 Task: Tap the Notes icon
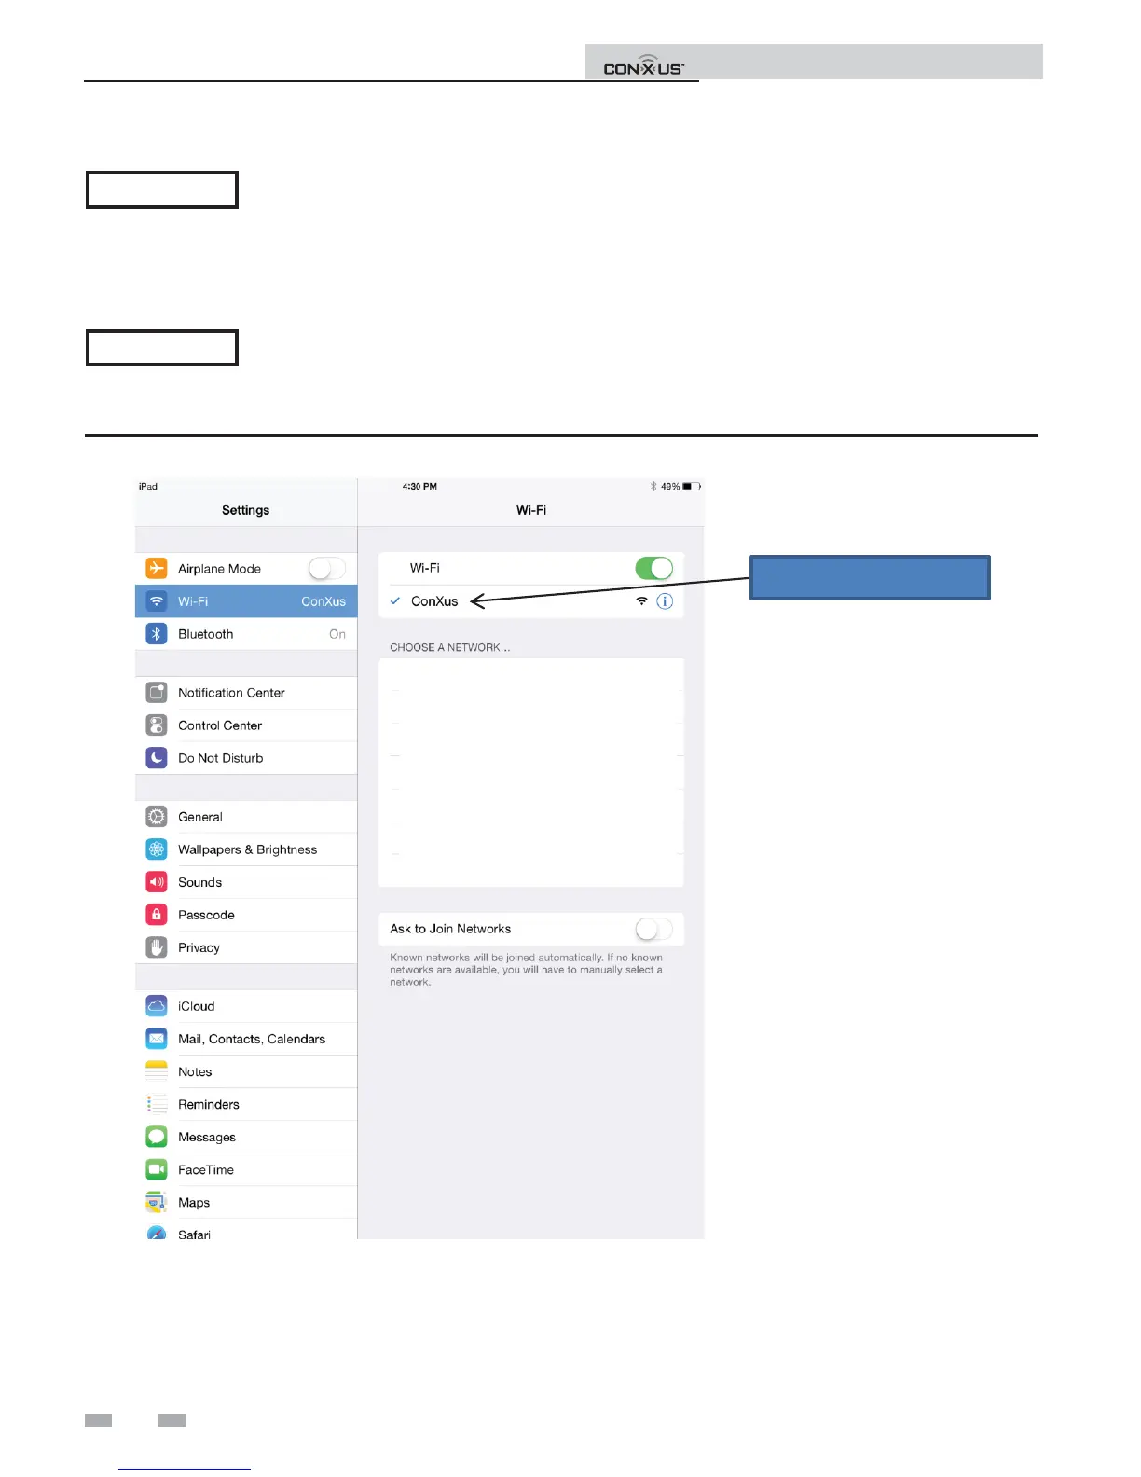pyautogui.click(x=157, y=1071)
